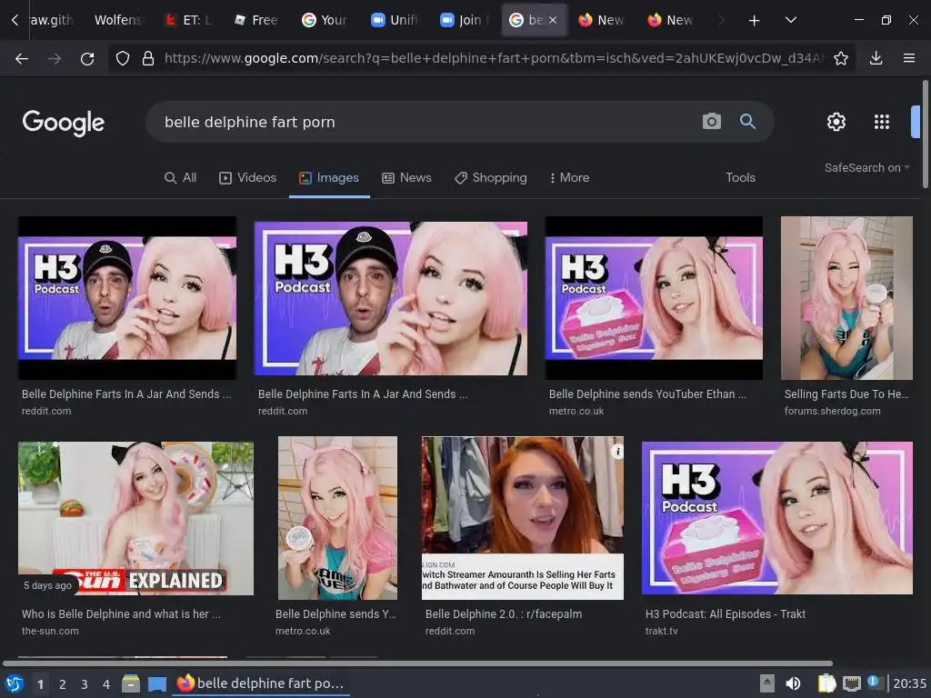This screenshot has width=931, height=698.
Task: Expand the SafeSearch on dropdown
Action: tap(866, 168)
